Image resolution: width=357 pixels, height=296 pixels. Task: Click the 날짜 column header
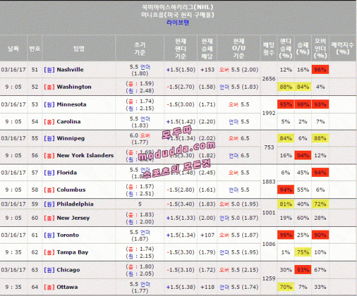pyautogui.click(x=14, y=48)
